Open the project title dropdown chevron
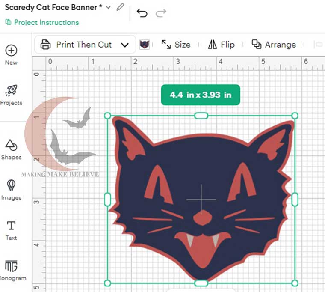 pos(108,7)
